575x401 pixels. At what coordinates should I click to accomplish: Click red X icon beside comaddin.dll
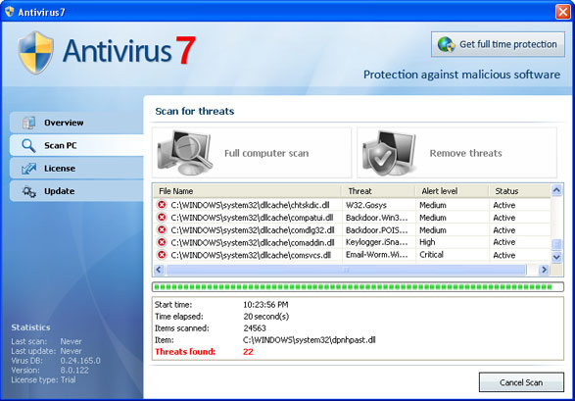click(162, 242)
